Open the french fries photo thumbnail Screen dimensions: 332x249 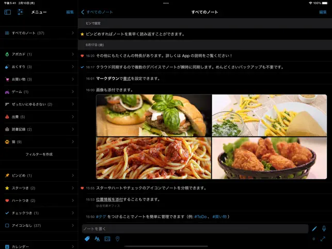point(270,115)
